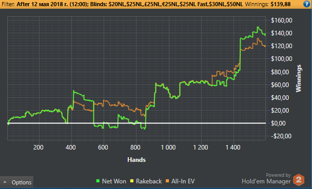Expand the Options panel
This screenshot has width=312, height=189.
[x=17, y=182]
